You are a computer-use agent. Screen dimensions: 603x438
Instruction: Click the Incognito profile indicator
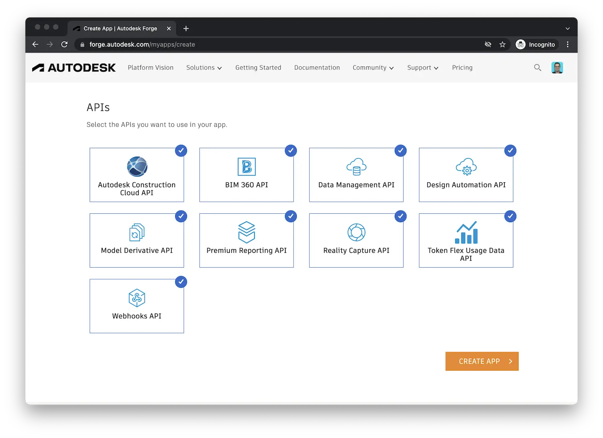537,45
